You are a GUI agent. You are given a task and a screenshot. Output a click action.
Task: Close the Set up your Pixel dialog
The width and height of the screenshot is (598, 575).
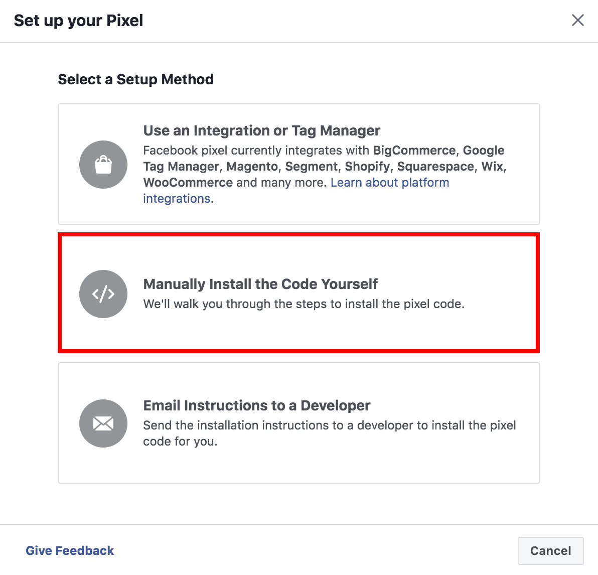[x=578, y=20]
